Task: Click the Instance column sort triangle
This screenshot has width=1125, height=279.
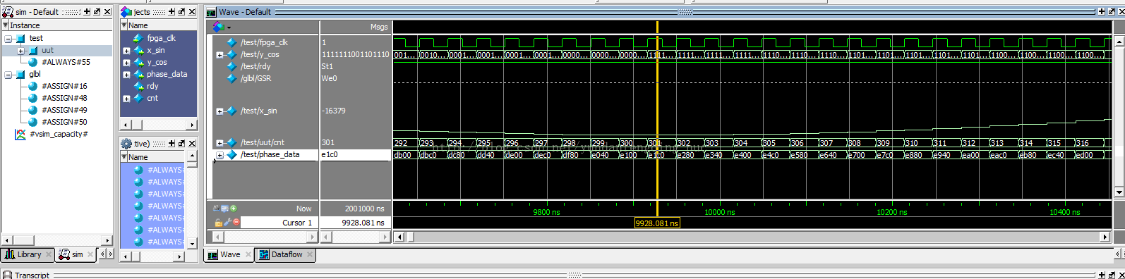Action: point(6,25)
